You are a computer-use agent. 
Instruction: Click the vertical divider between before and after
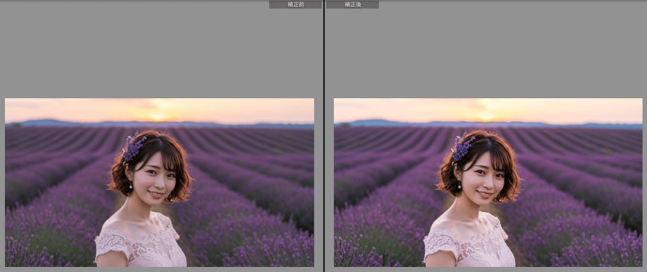click(323, 135)
